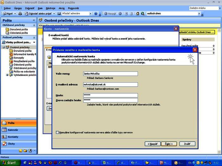Click the Print toolbar icon

pos(20,14)
